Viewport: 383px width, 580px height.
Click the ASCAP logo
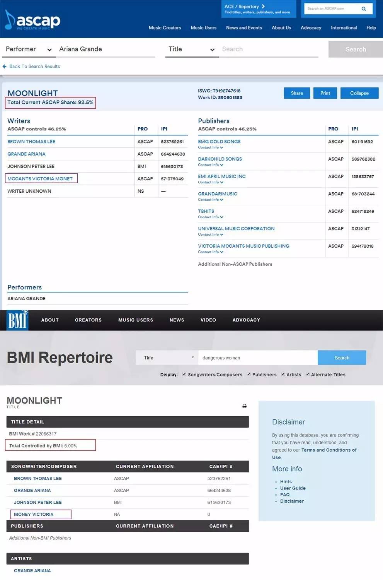click(x=32, y=20)
